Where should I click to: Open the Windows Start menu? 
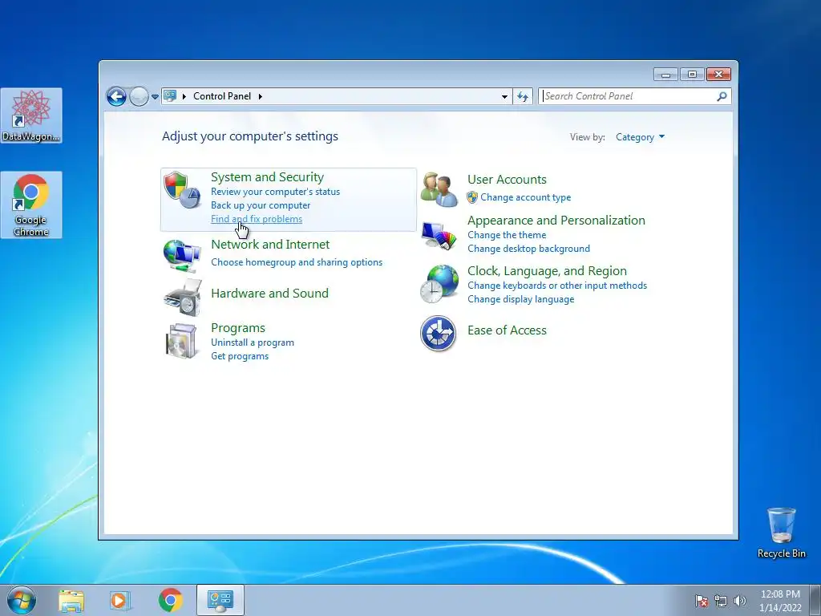(x=22, y=600)
